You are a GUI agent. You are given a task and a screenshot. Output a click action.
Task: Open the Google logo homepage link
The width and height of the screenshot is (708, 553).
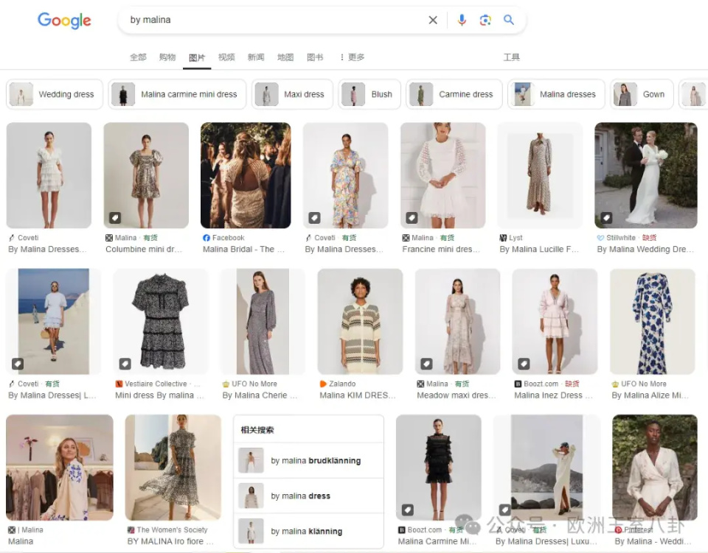(x=64, y=21)
